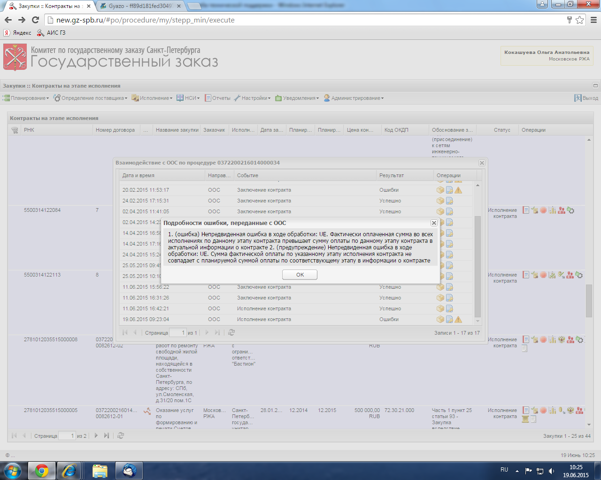Expand the Определение поставщика menu
Image resolution: width=601 pixels, height=480 pixels.
coord(91,98)
